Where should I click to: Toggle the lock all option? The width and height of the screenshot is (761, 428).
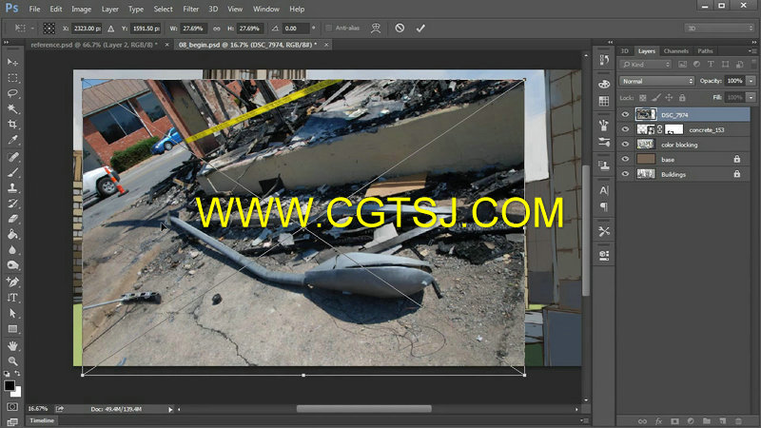click(682, 98)
